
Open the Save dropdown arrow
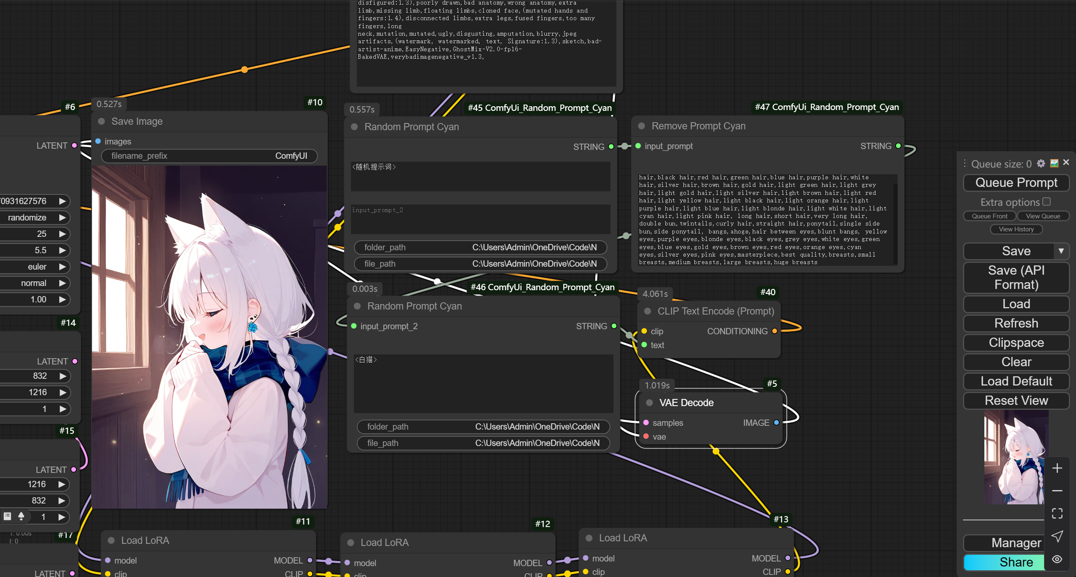(x=1061, y=251)
